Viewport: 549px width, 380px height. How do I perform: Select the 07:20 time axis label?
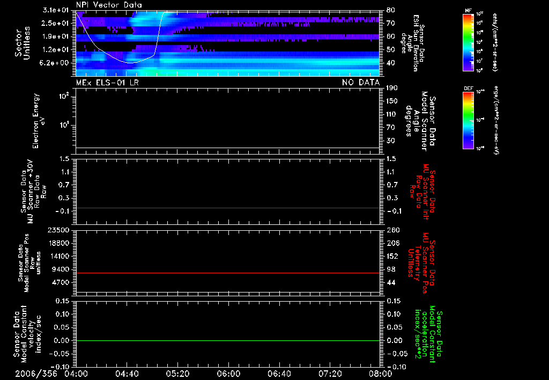(x=330, y=374)
